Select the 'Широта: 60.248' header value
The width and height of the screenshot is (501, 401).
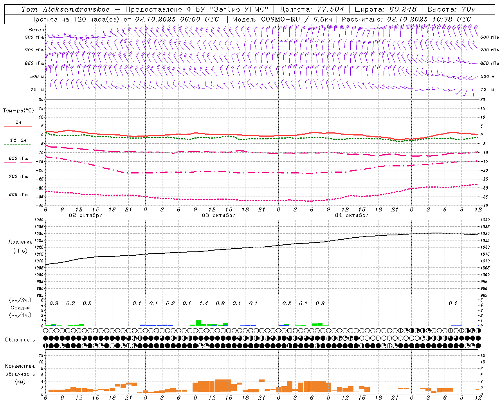coord(386,9)
